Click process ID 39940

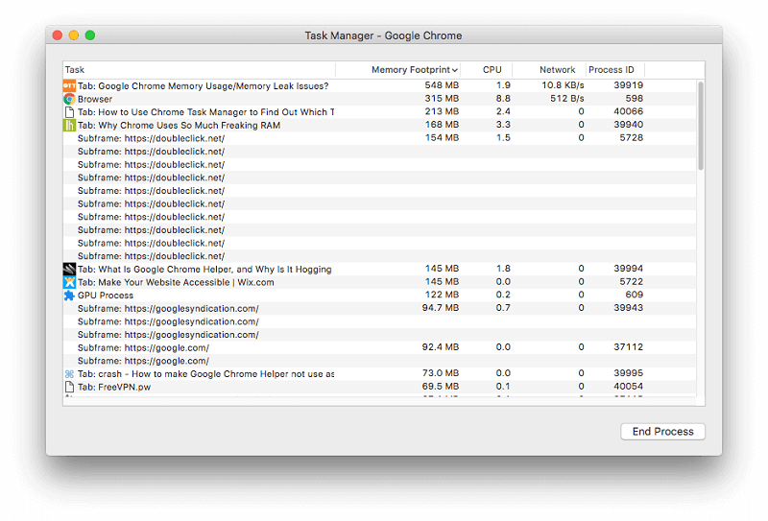pyautogui.click(x=629, y=125)
